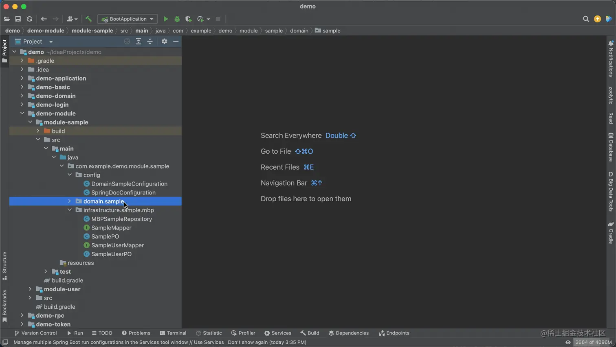616x347 pixels.
Task: Run with coverage shield icon
Action: pos(188,19)
